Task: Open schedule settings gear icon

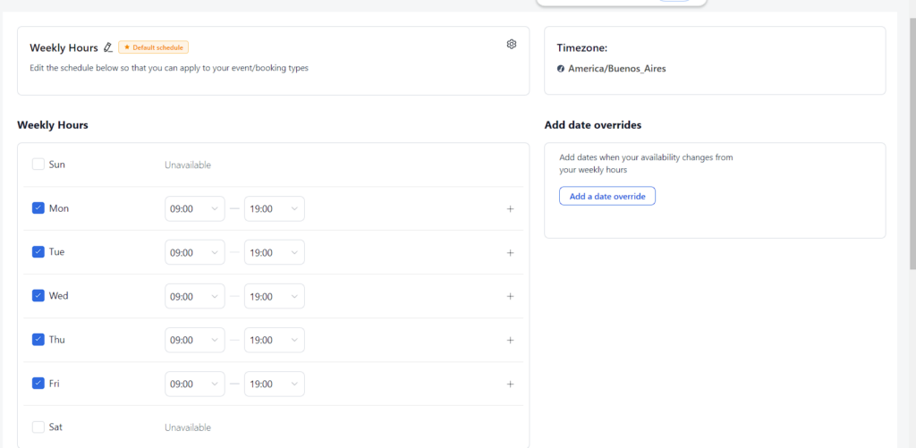Action: tap(512, 44)
